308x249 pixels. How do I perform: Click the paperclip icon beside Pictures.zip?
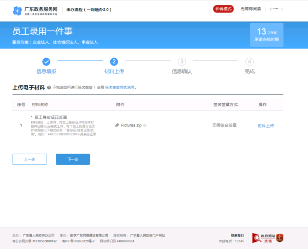[117, 125]
